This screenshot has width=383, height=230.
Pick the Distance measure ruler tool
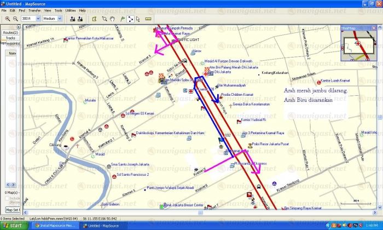click(x=148, y=19)
